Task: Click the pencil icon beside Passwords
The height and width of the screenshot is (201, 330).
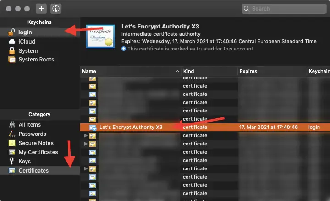Action: pos(12,134)
